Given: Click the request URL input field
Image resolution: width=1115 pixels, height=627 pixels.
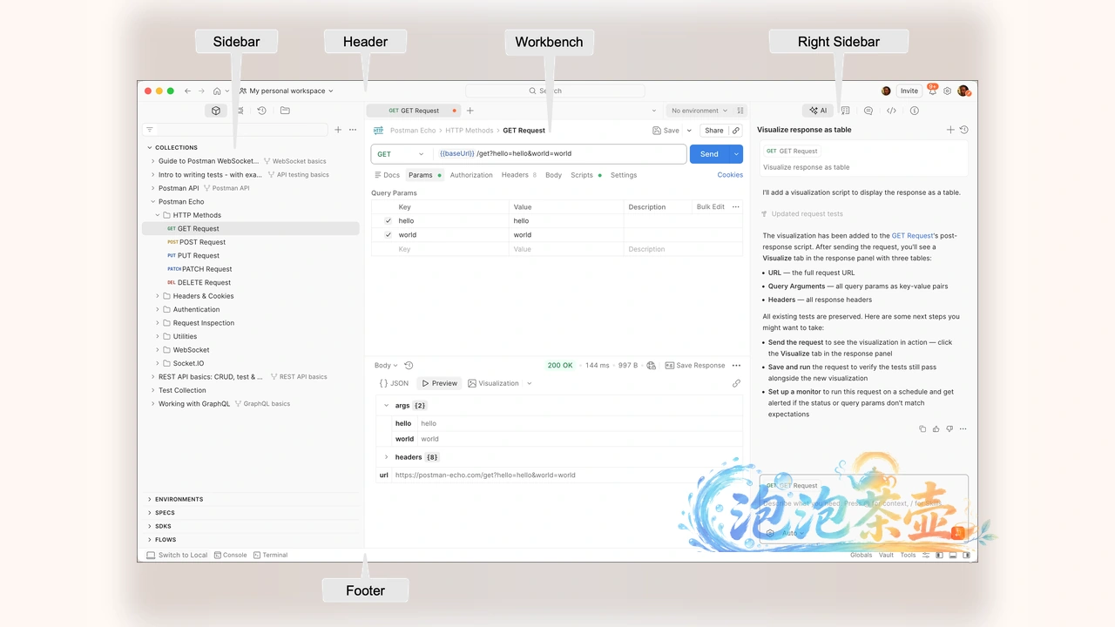Looking at the screenshot, I should [x=560, y=154].
